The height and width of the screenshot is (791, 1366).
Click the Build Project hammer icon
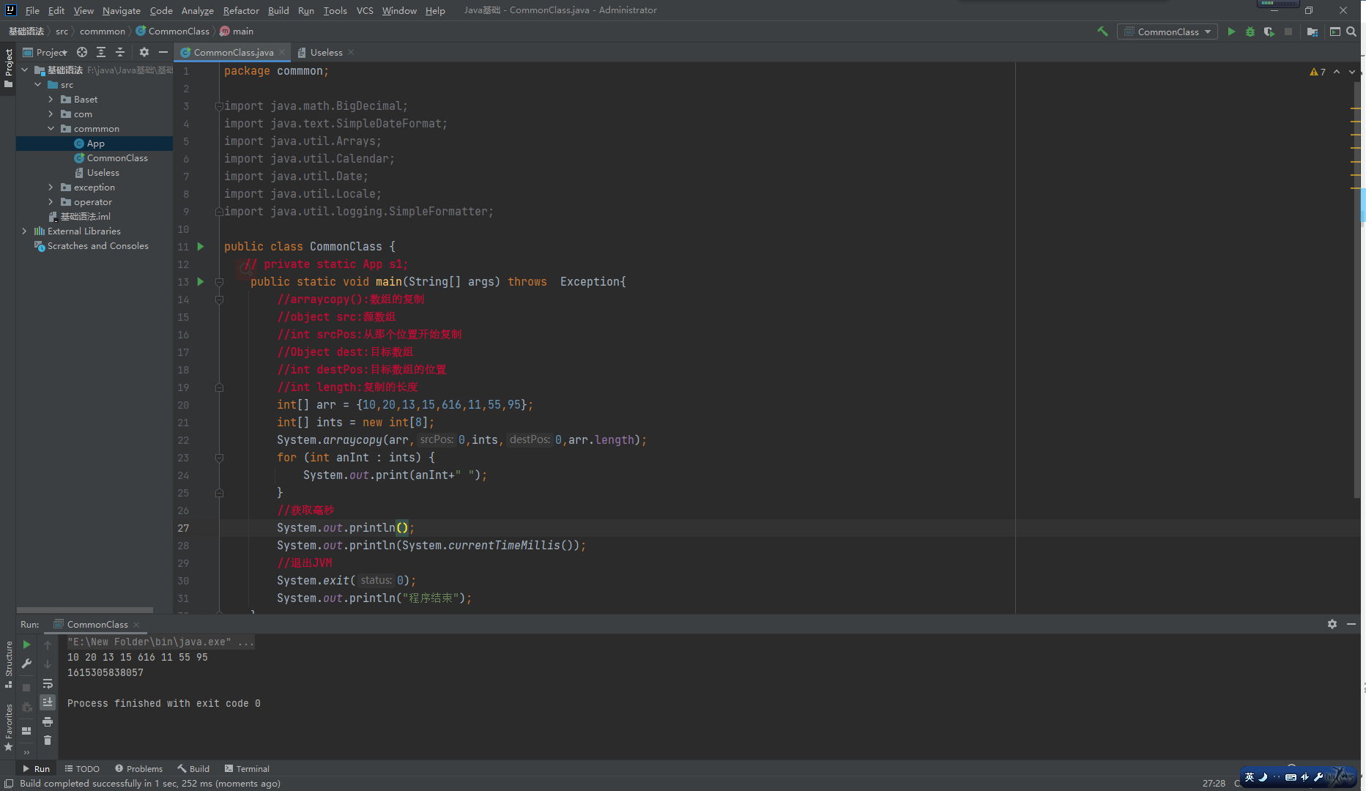[1102, 31]
